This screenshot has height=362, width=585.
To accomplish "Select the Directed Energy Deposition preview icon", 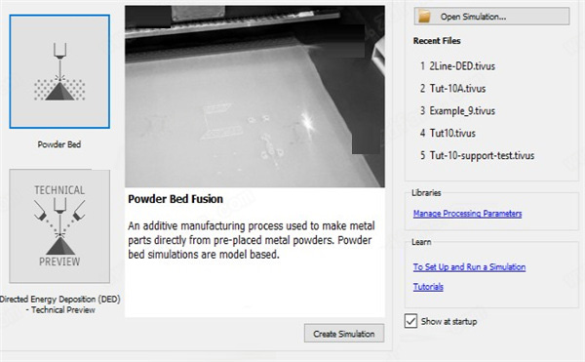I will [x=59, y=226].
